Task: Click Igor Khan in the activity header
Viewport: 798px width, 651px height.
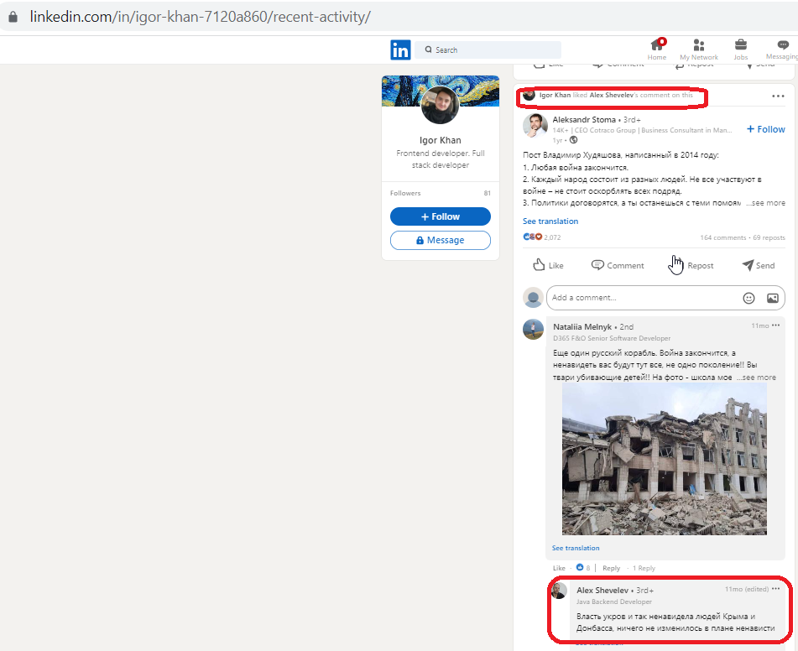Action: (555, 95)
